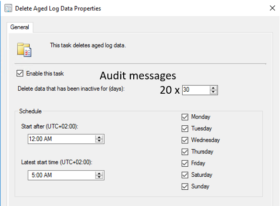Click the 'Start after (UTC+02:00):' label
The width and height of the screenshot is (280, 206).
[x=50, y=126]
